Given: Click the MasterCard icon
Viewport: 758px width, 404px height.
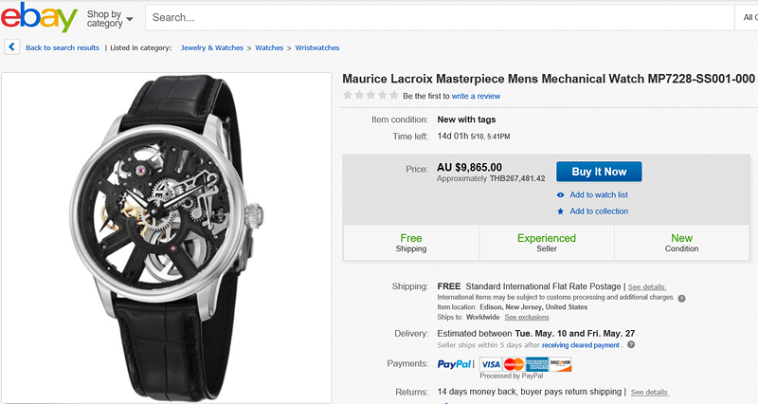Looking at the screenshot, I should pos(514,364).
